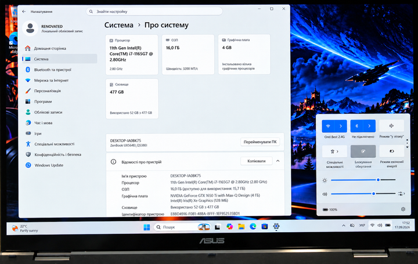Open Bluetooth and devices settings

click(x=60, y=70)
